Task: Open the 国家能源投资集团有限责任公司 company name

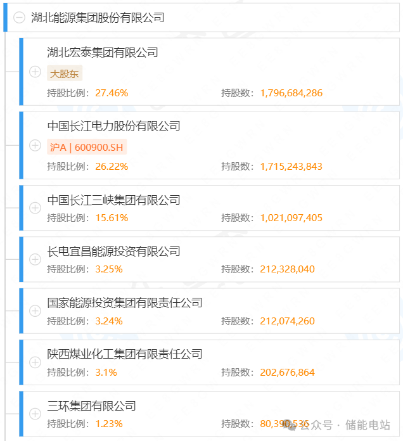Action: pyautogui.click(x=125, y=303)
